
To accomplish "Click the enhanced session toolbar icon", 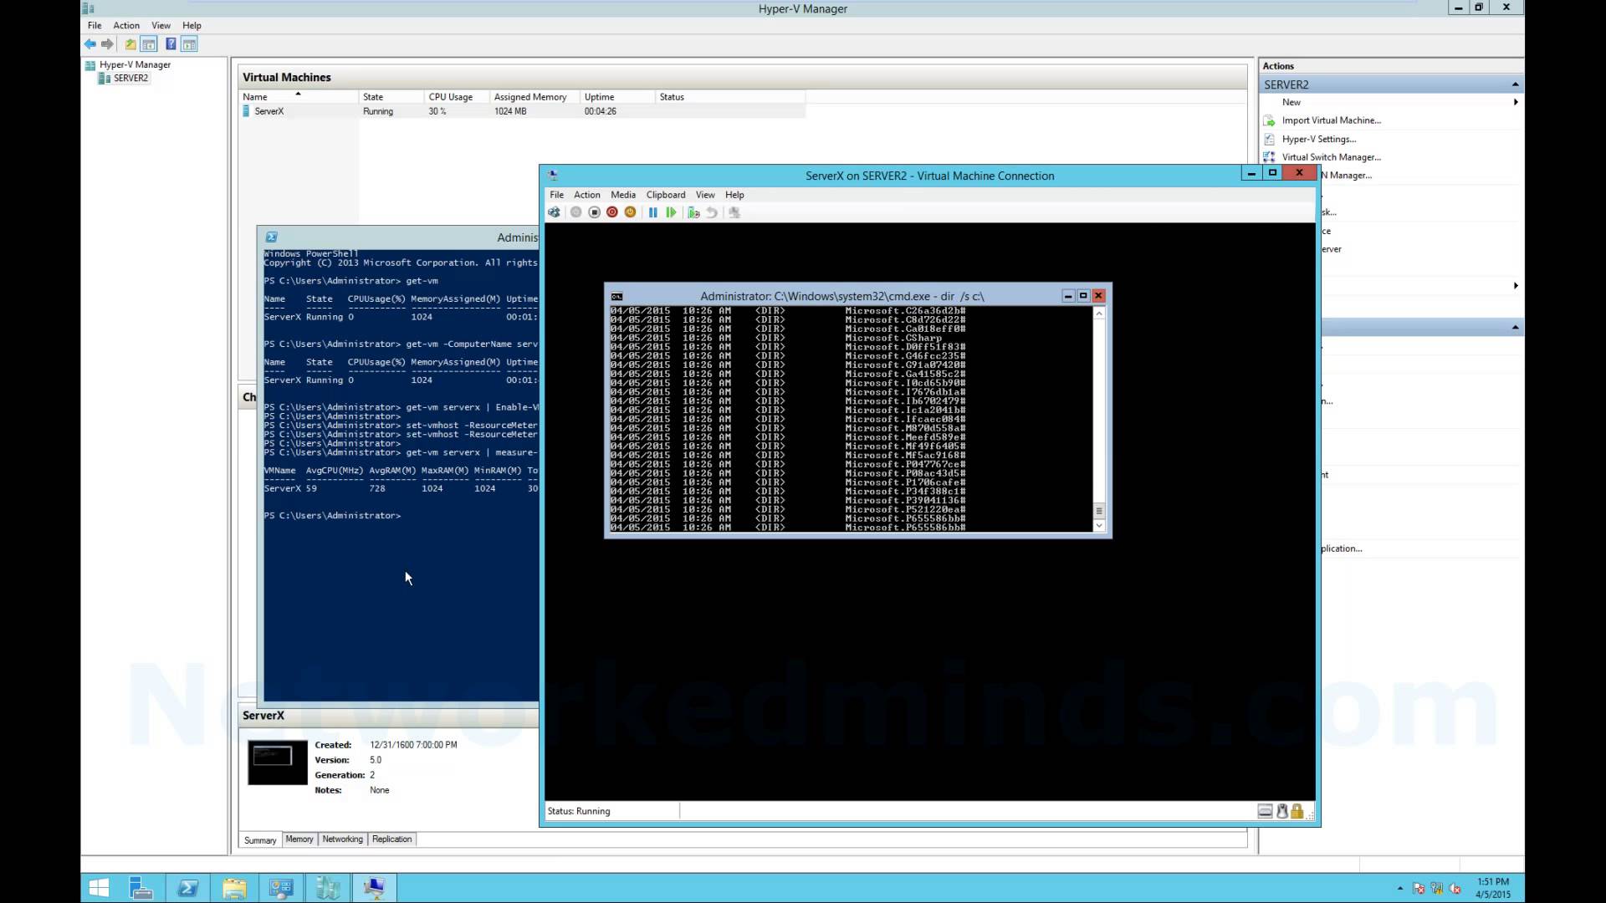I will [x=734, y=212].
